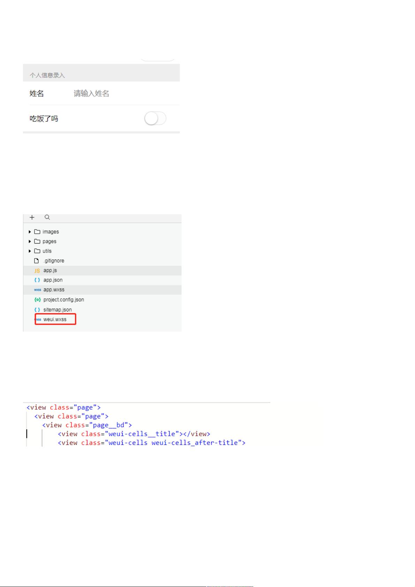This screenshot has height=587, width=415.
Task: Place cursor on the weui-cells__title code line
Action: click(x=134, y=434)
